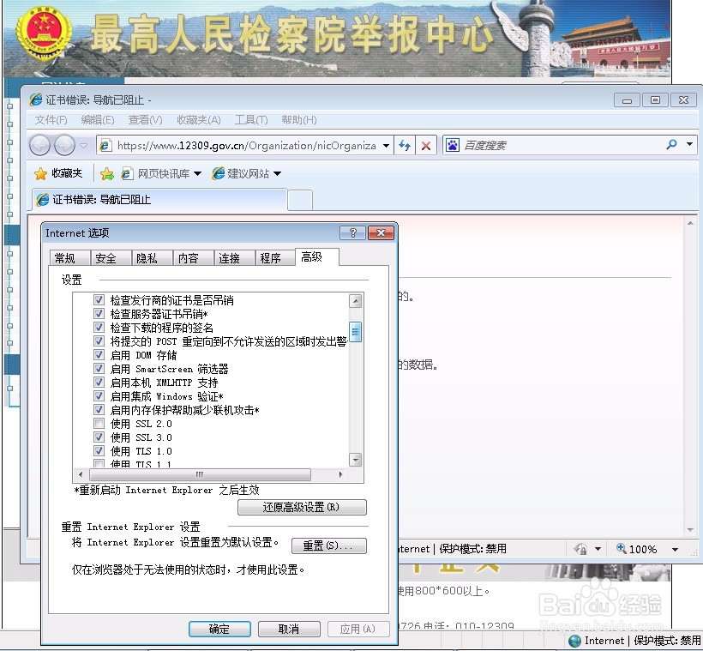Click 取消 button in Internet 选项
Viewport: 703px width, 651px height.
pos(289,629)
